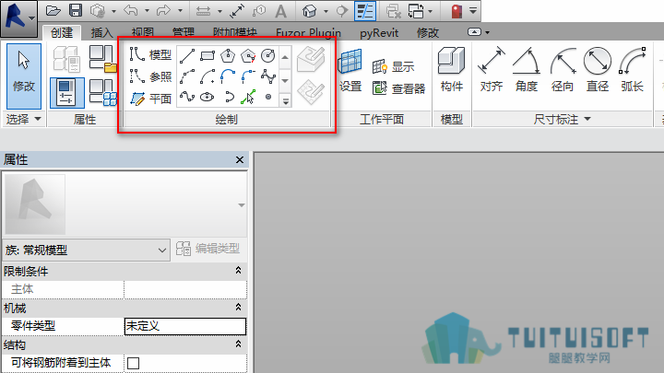Open the Family Types icon
Viewport: 664px width, 373px height.
[103, 92]
